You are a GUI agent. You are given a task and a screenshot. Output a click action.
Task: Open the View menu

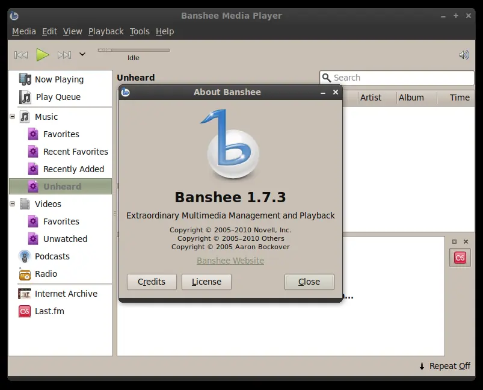pyautogui.click(x=72, y=31)
